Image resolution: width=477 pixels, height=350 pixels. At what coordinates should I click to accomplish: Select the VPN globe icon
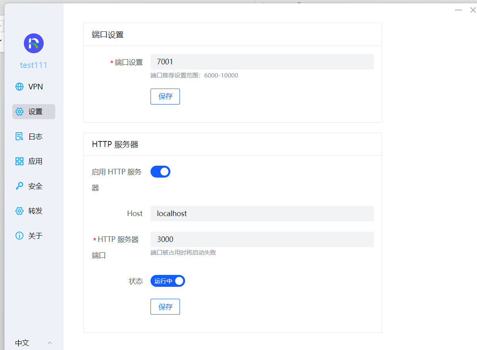[19, 86]
